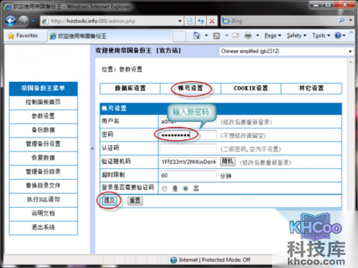The width and height of the screenshot is (358, 268).
Task: Click the page icon in the address bar
Action: [44, 21]
